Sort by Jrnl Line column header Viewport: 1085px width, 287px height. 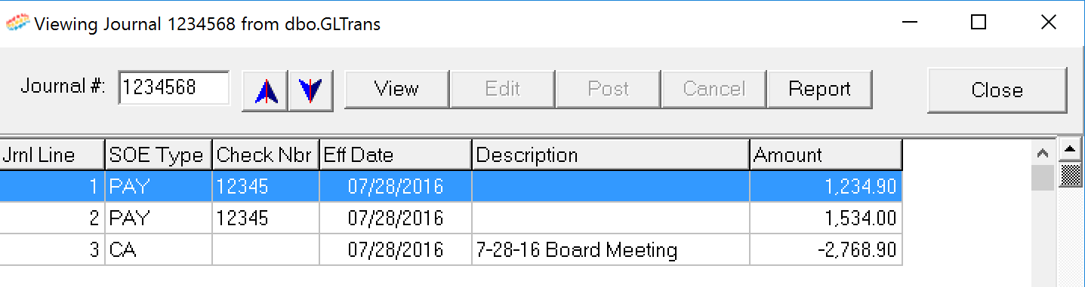[x=52, y=155]
